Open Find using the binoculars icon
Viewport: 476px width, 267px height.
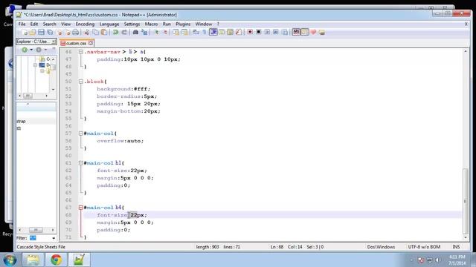135,32
